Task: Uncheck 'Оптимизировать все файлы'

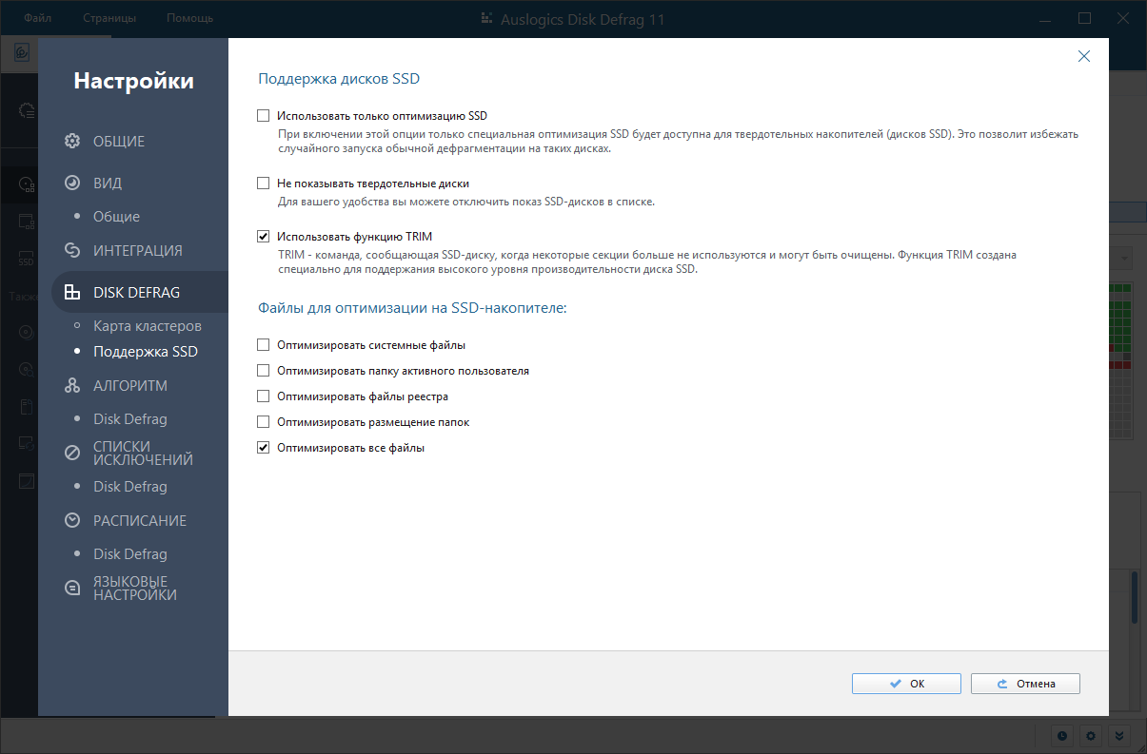Action: 264,448
